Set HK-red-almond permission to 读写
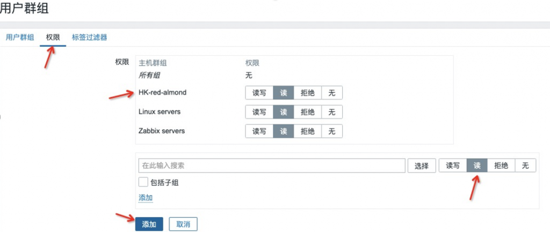Viewport: 550px width, 232px height. click(259, 93)
